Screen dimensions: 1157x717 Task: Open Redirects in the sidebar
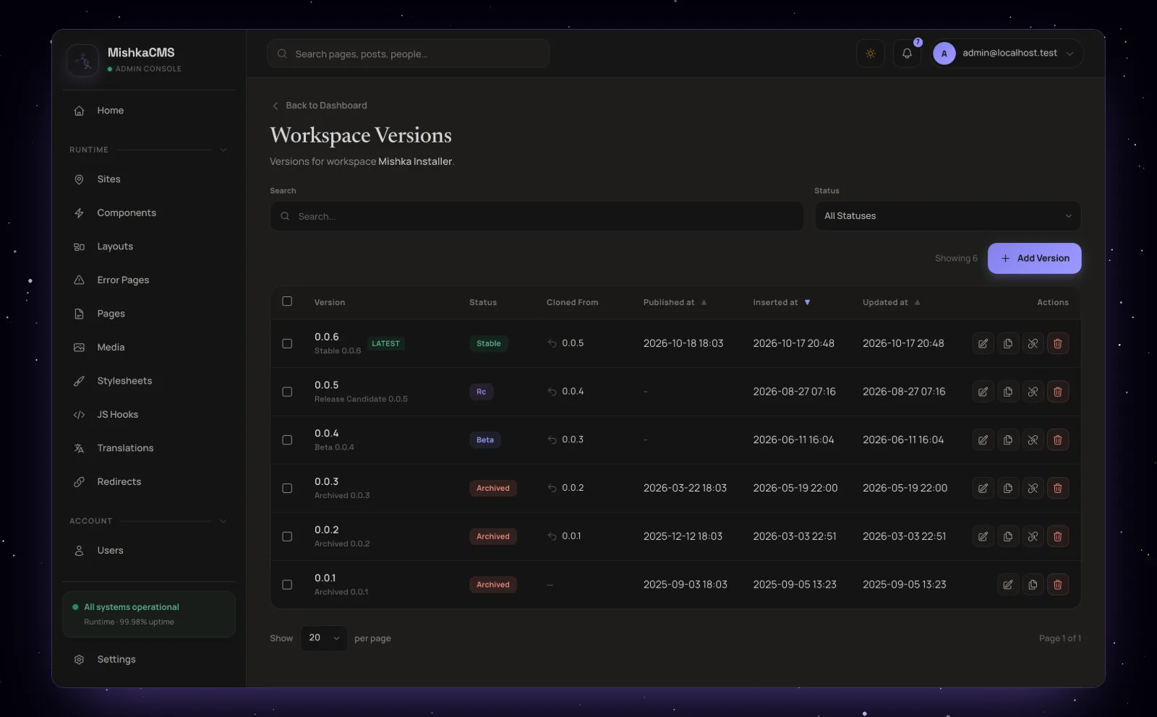click(x=149, y=481)
